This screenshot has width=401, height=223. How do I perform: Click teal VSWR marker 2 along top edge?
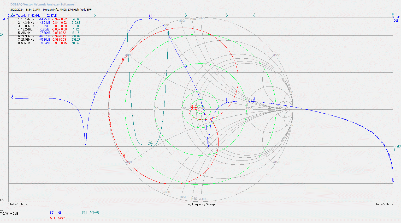pos(95,15)
